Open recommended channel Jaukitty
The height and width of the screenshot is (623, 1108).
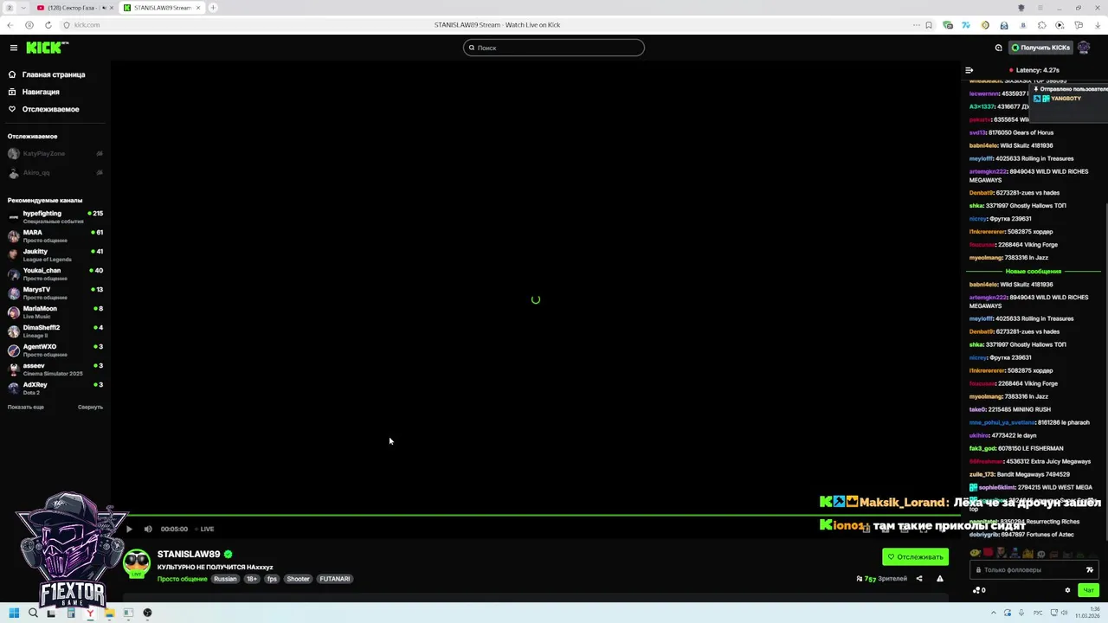click(x=55, y=254)
